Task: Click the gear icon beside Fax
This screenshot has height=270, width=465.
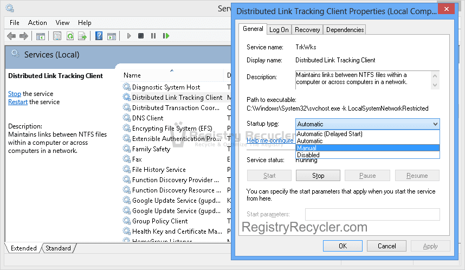Action: pos(127,159)
